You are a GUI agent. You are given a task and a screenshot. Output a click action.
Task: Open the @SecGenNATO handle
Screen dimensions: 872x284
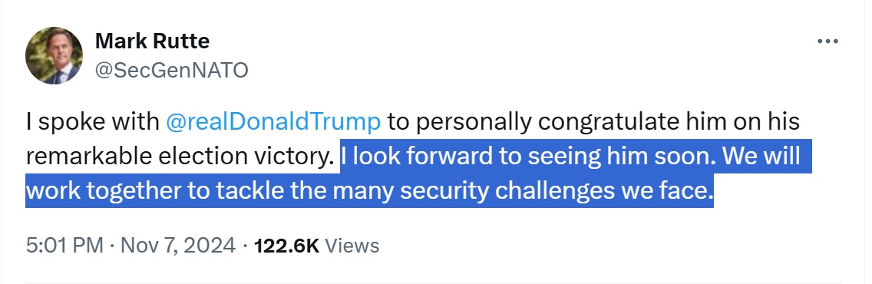172,70
